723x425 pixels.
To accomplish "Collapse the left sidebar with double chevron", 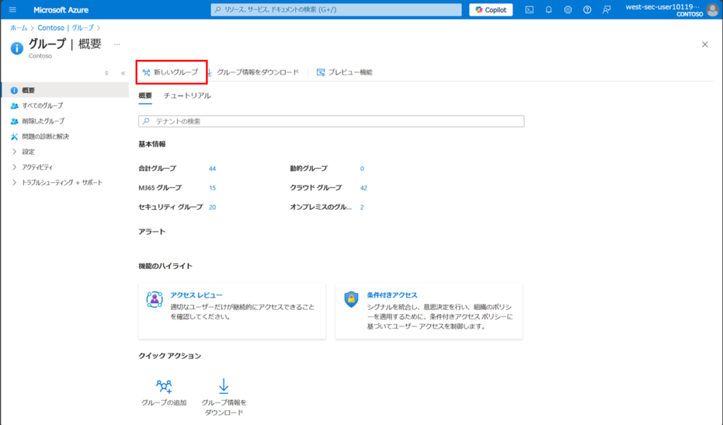I will coord(123,73).
